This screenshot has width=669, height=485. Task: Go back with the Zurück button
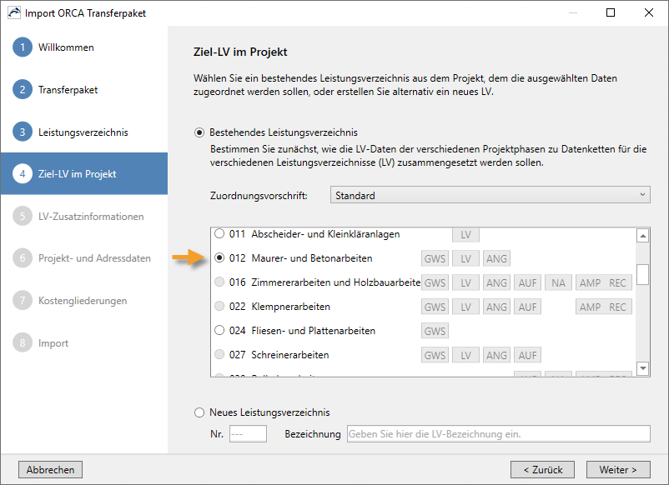(543, 470)
